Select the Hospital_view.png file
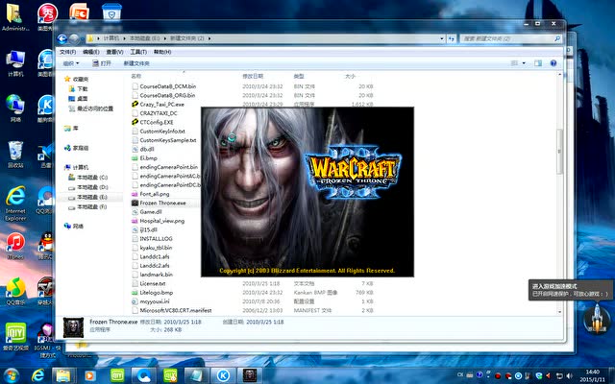Image resolution: width=615 pixels, height=384 pixels. pos(161,221)
